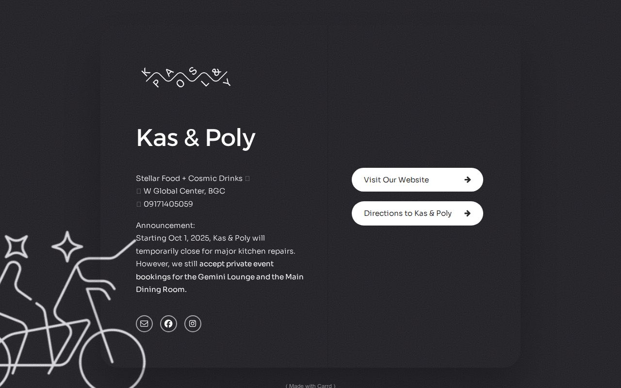
Task: Click the arrow icon on Visit Our Website
Action: [467, 179]
